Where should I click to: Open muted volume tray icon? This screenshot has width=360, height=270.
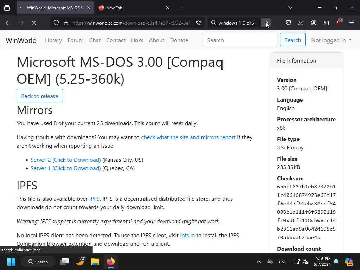coord(306,262)
